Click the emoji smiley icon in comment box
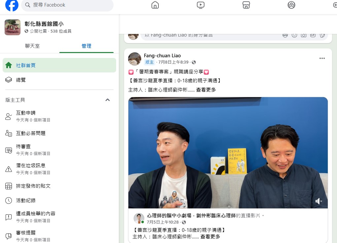Screen dimensions: 337x243 coord(294,35)
